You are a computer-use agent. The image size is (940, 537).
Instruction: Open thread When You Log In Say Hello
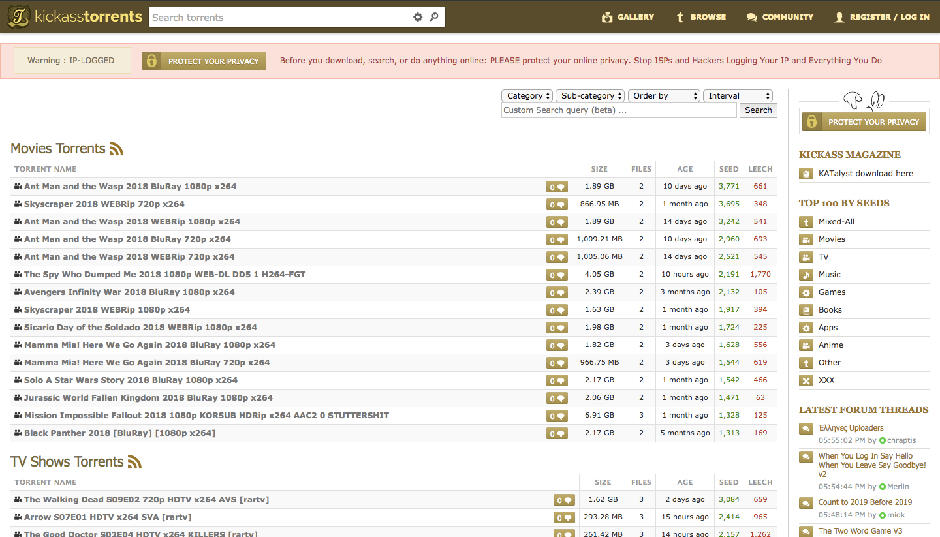[x=872, y=465]
